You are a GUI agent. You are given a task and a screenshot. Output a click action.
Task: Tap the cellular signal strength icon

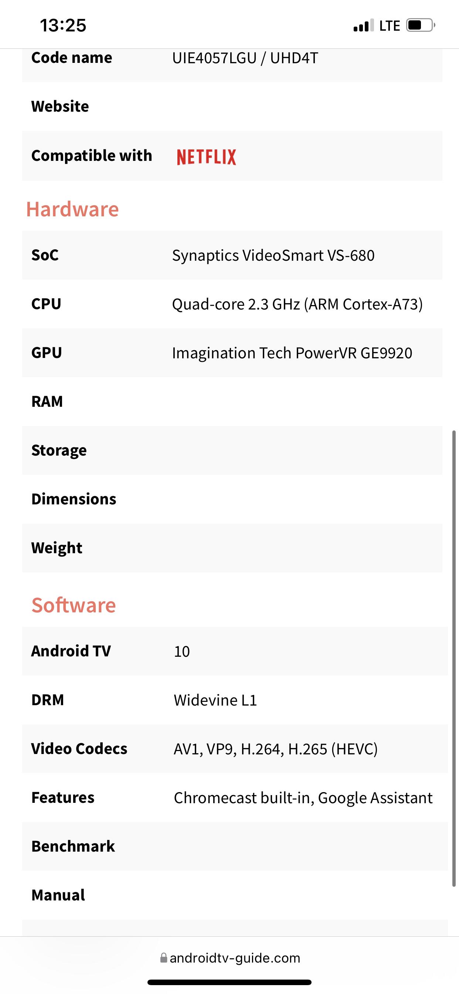363,26
